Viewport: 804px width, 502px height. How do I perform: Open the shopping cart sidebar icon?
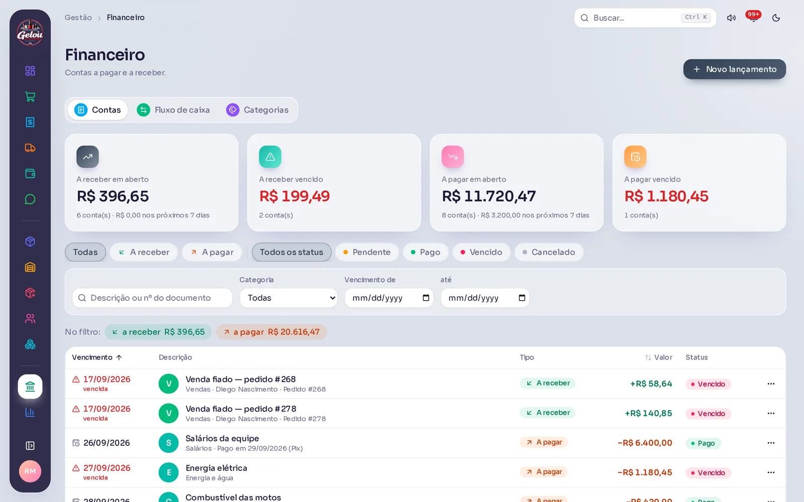click(30, 96)
